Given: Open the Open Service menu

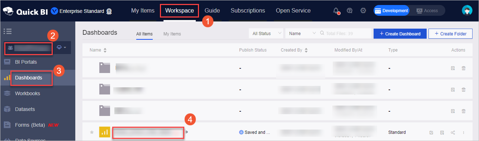Looking at the screenshot, I should click(x=293, y=11).
